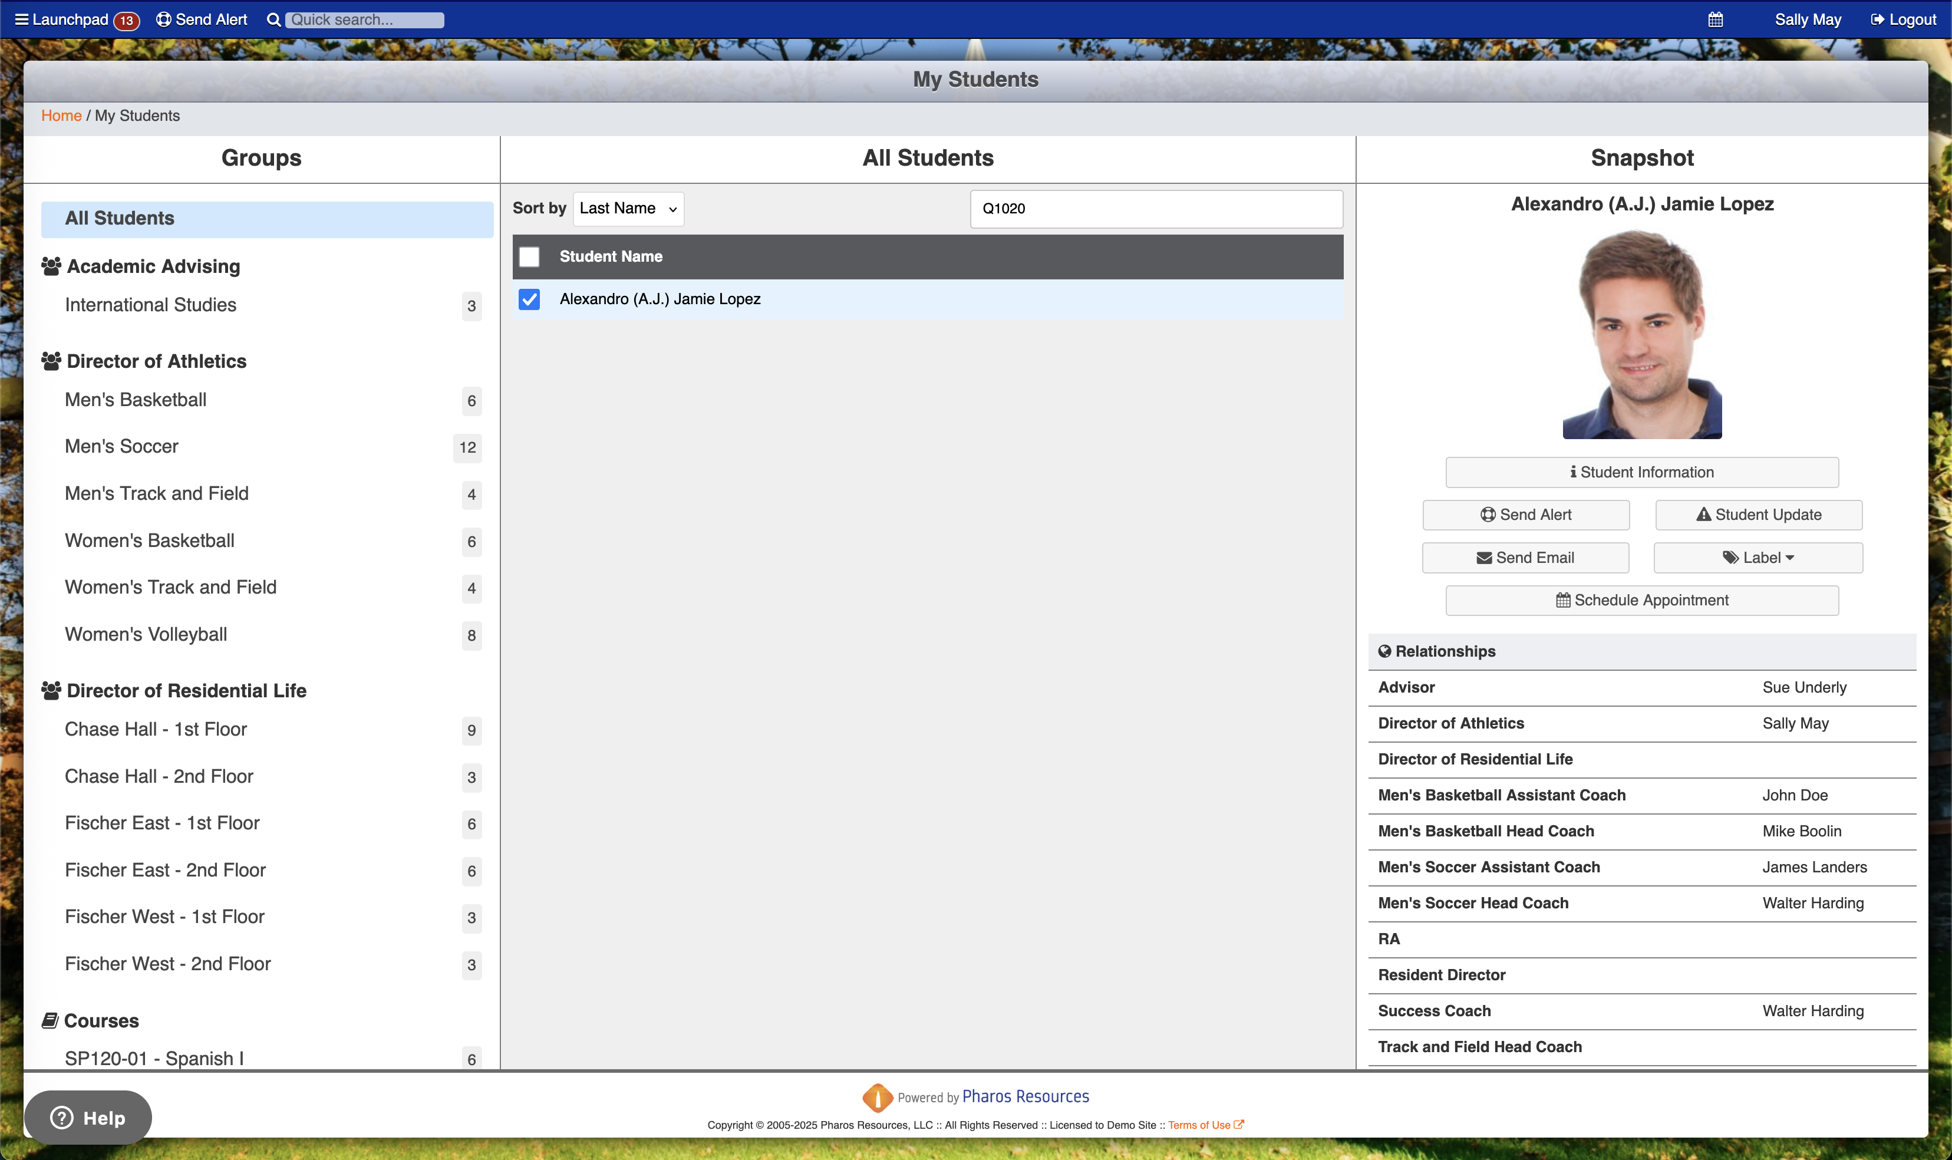Click the Launchpad notification badge showing 13
This screenshot has height=1160, width=1952.
click(127, 20)
